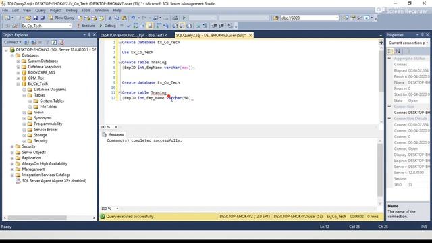Open the Registered Servers window icon
This screenshot has width=432, height=243.
coord(346,18)
